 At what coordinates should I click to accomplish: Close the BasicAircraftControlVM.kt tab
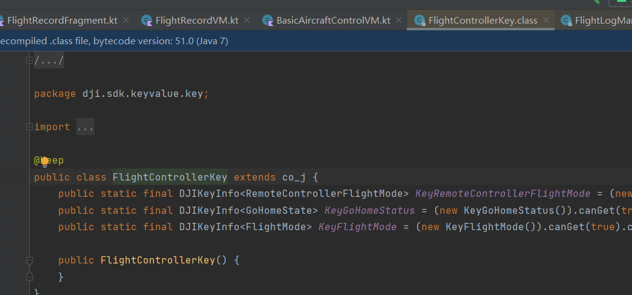click(399, 20)
